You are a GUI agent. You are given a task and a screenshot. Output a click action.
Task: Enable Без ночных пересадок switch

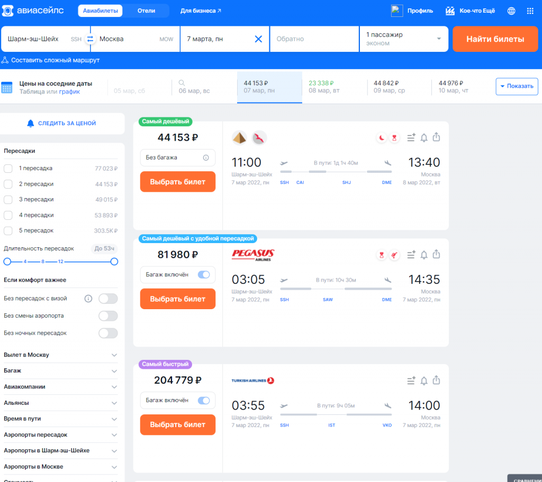(108, 333)
